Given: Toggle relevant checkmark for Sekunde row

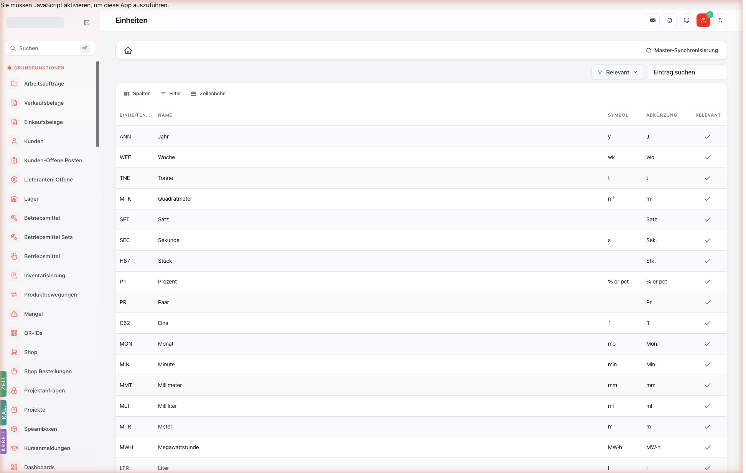Looking at the screenshot, I should (x=708, y=240).
